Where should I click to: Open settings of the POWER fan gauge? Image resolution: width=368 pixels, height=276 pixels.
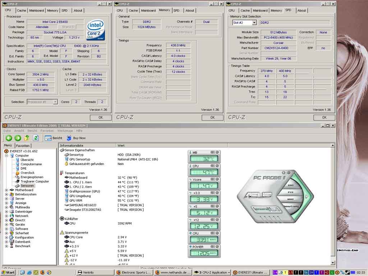click(213, 247)
